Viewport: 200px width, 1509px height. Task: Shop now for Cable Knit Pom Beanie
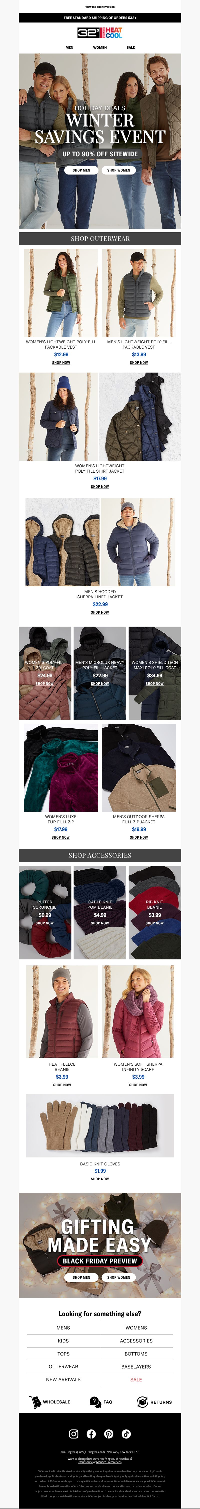tap(100, 923)
